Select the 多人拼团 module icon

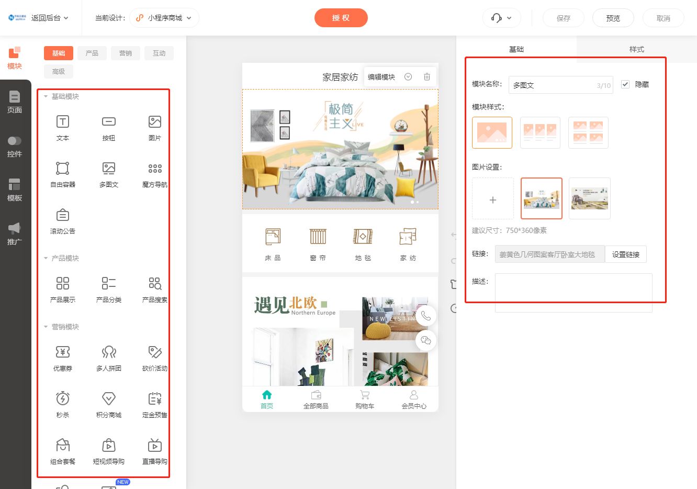pyautogui.click(x=108, y=358)
